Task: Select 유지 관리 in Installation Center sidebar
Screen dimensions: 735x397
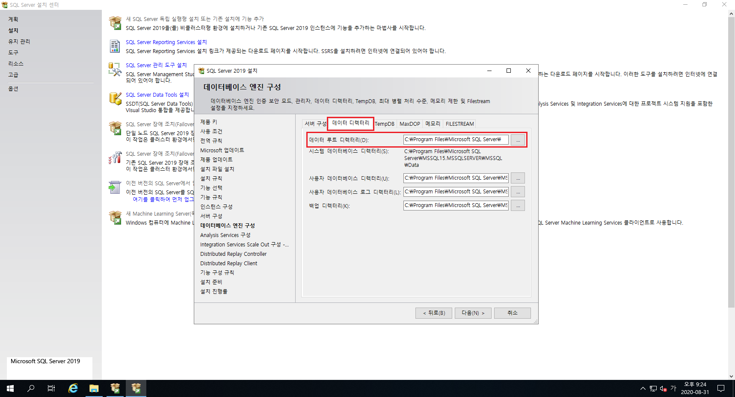Action: click(19, 41)
